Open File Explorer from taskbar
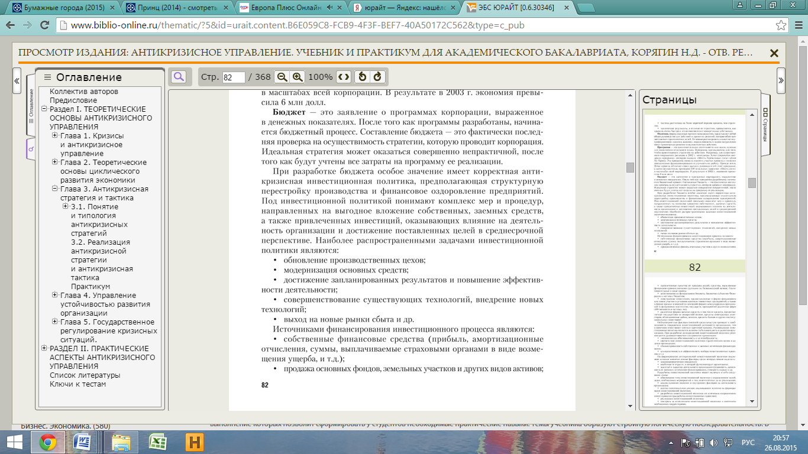This screenshot has height=454, width=808. (x=121, y=442)
